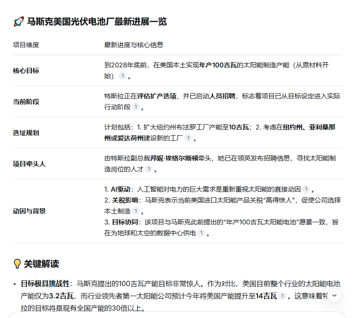Image resolution: width=358 pixels, height=318 pixels.
Task: Open citation 1 in 项目牵头人 row
Action: [149, 169]
